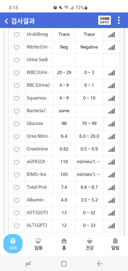Toggle heart for RBC(Urine) row
The width and height of the screenshot is (128, 271).
click(x=17, y=85)
